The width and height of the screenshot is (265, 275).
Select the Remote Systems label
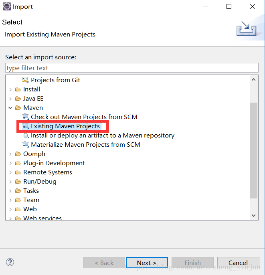click(48, 172)
